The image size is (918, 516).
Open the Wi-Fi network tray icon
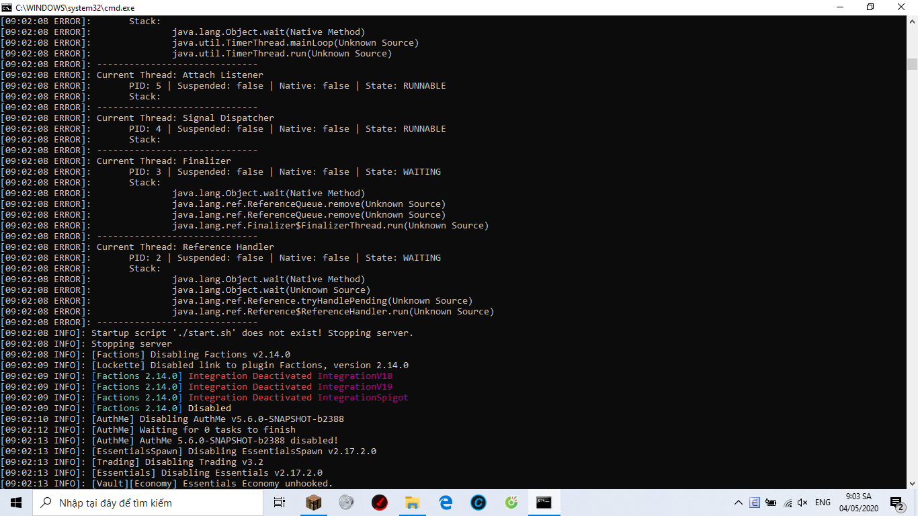tap(786, 503)
